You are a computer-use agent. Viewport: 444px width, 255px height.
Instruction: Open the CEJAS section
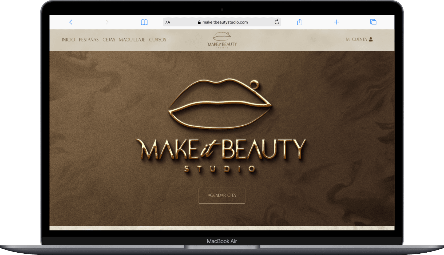pos(109,39)
